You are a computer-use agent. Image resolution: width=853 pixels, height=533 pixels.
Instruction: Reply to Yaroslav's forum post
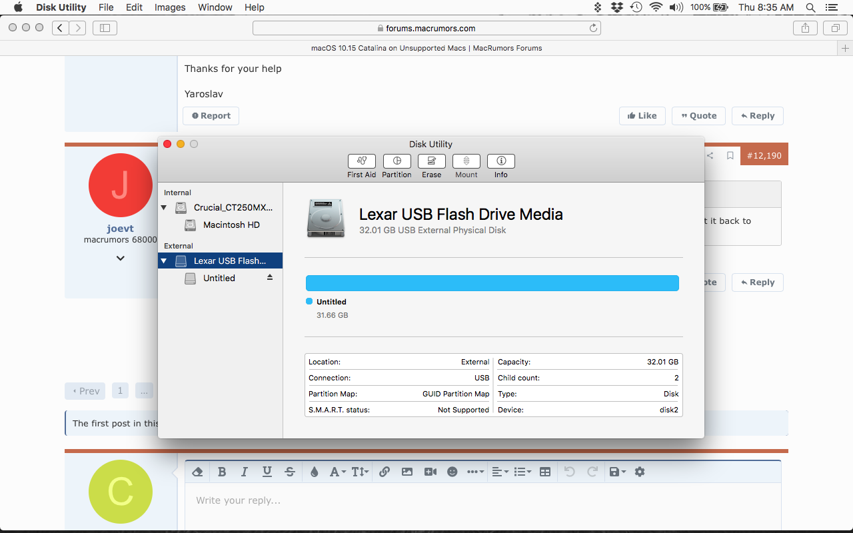[x=758, y=116]
